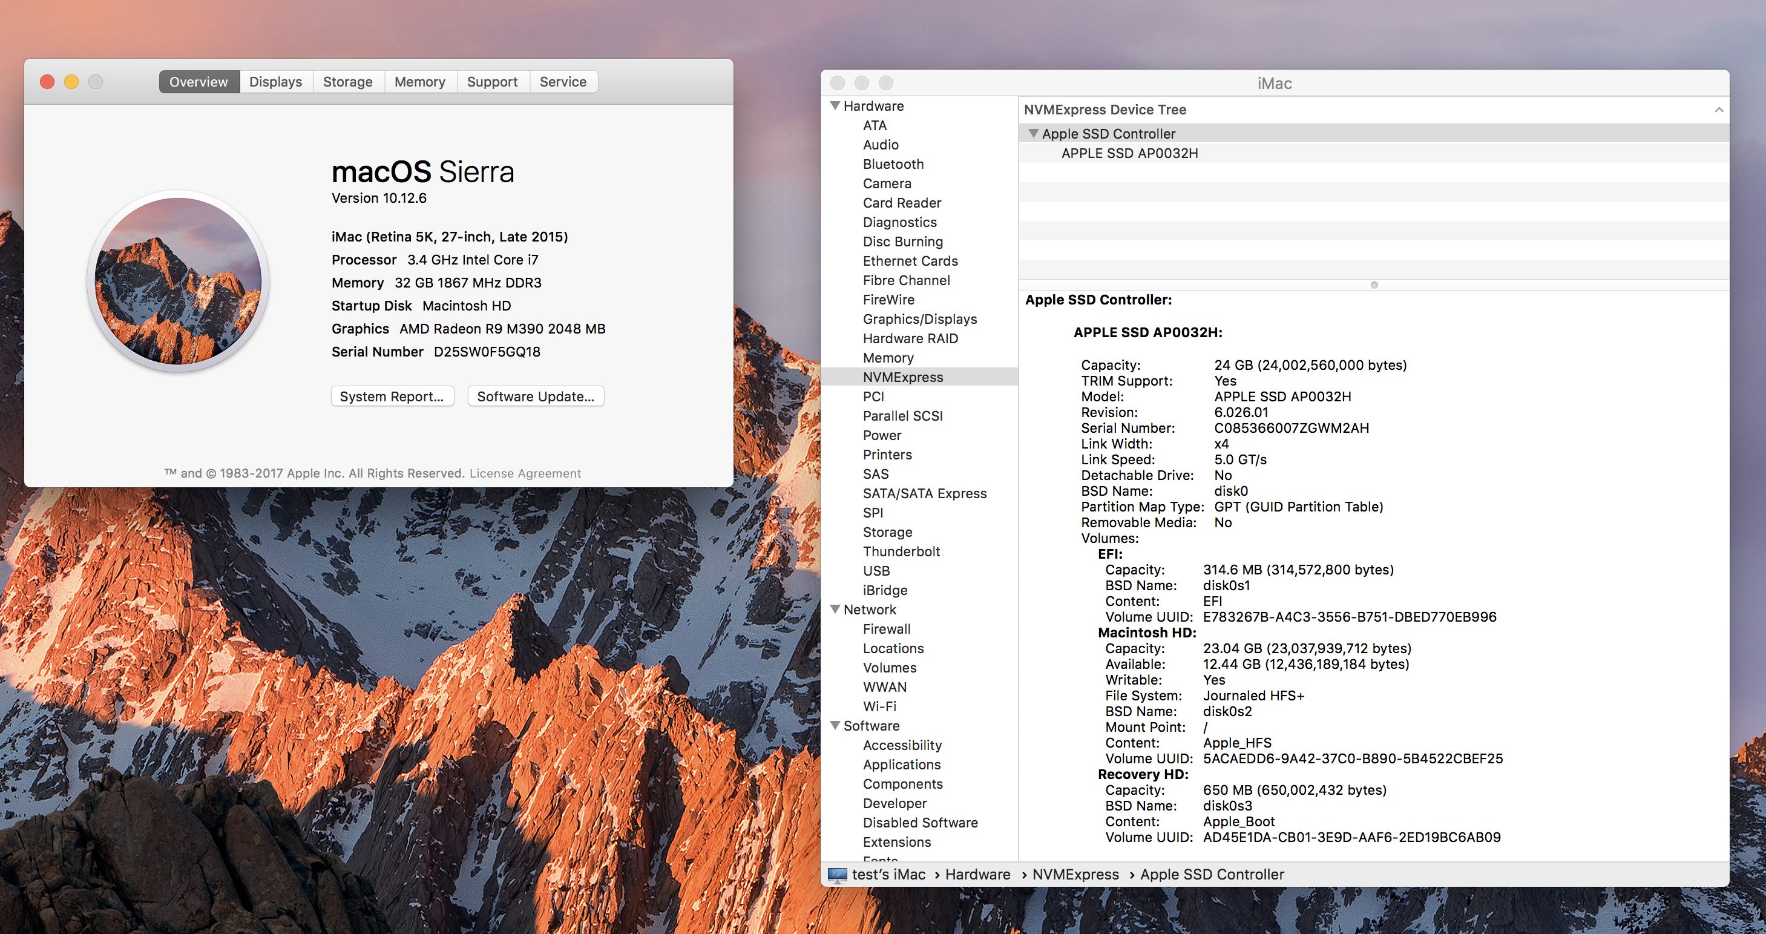Open the License Agreement link

[x=525, y=473]
